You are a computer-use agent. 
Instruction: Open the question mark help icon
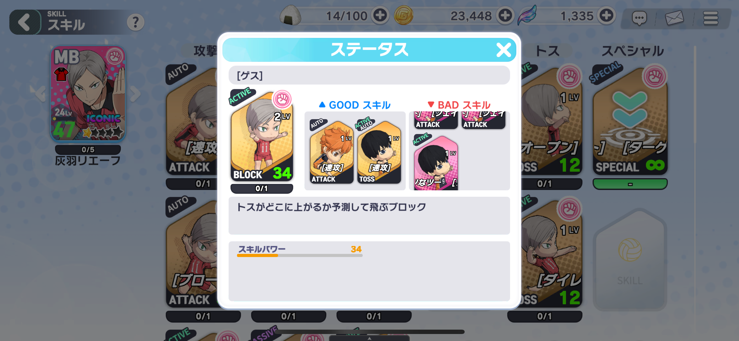[135, 22]
